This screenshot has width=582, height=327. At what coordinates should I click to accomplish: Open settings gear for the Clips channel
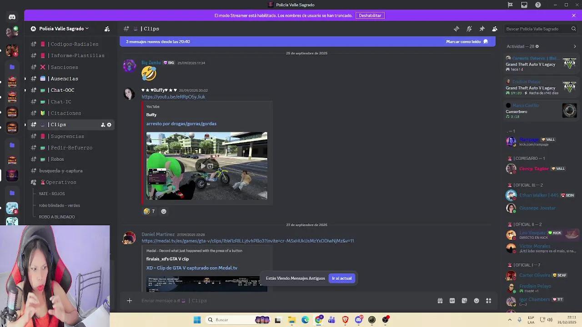(109, 124)
